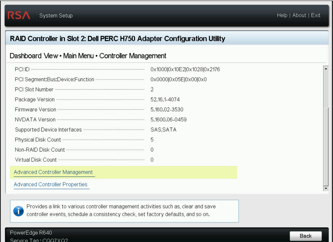
Task: Click the Exit link
Action: (316, 15)
